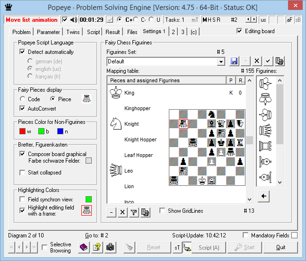Enable Show GridLines checkbox

coord(162,211)
